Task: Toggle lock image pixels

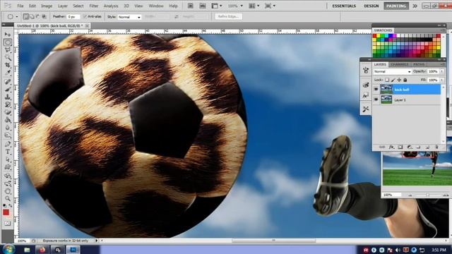Action: click(393, 80)
